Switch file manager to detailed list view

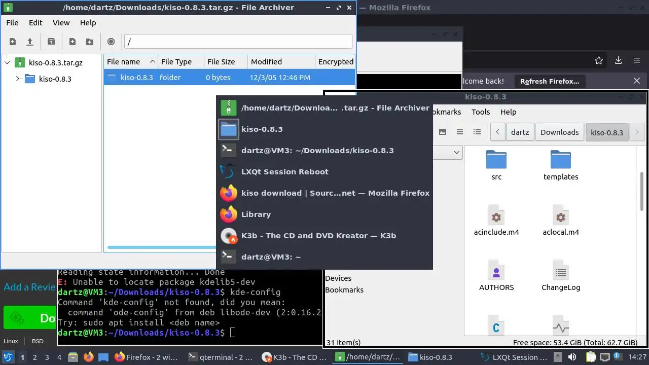(x=477, y=132)
